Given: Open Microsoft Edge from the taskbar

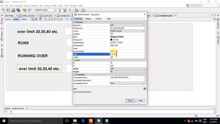Looking at the screenshot, I should point(83,121).
